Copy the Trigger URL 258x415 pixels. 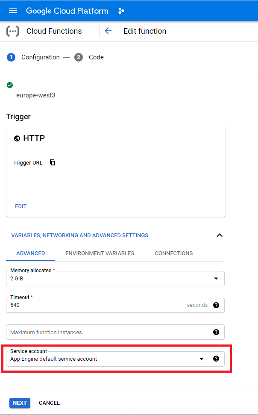[53, 162]
